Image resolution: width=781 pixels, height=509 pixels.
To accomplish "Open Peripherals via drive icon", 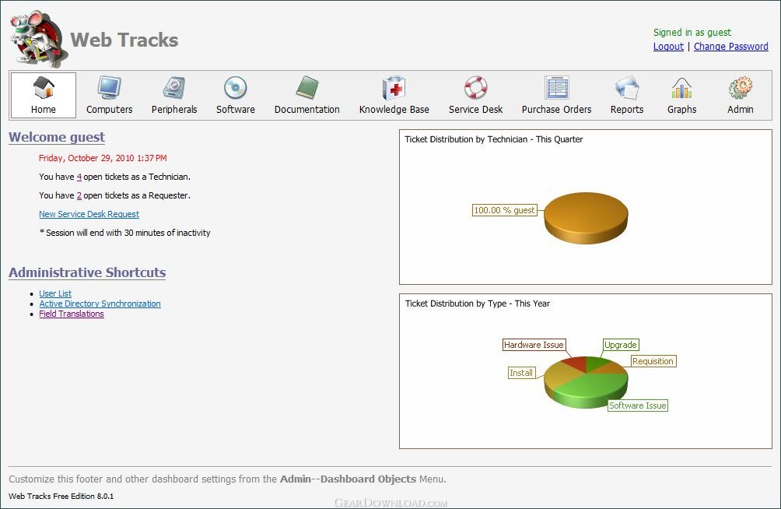I will click(174, 88).
